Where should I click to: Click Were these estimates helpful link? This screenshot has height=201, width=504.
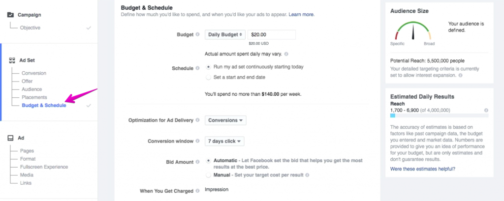pos(423,169)
